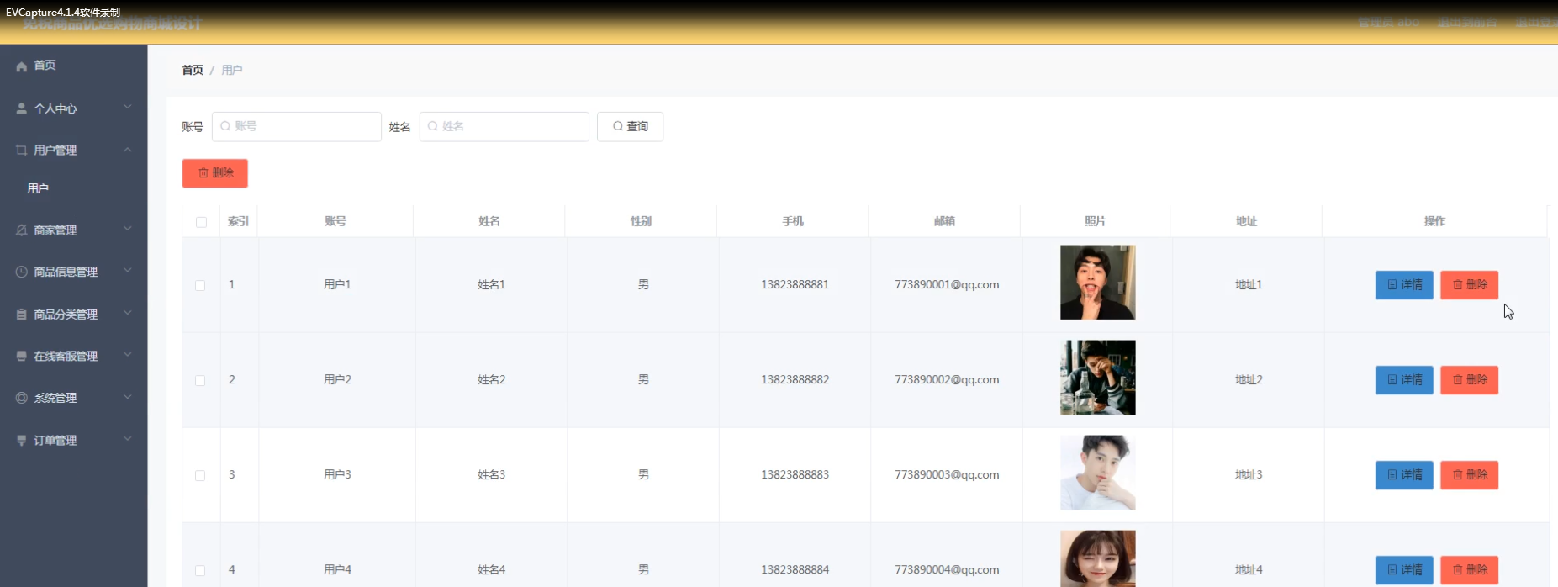Click the photo thumbnail of 用户4
Viewport: 1558px width, 587px height.
pos(1098,558)
